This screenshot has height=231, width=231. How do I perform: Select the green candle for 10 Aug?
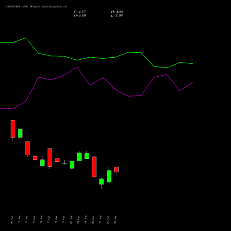tap(20, 133)
